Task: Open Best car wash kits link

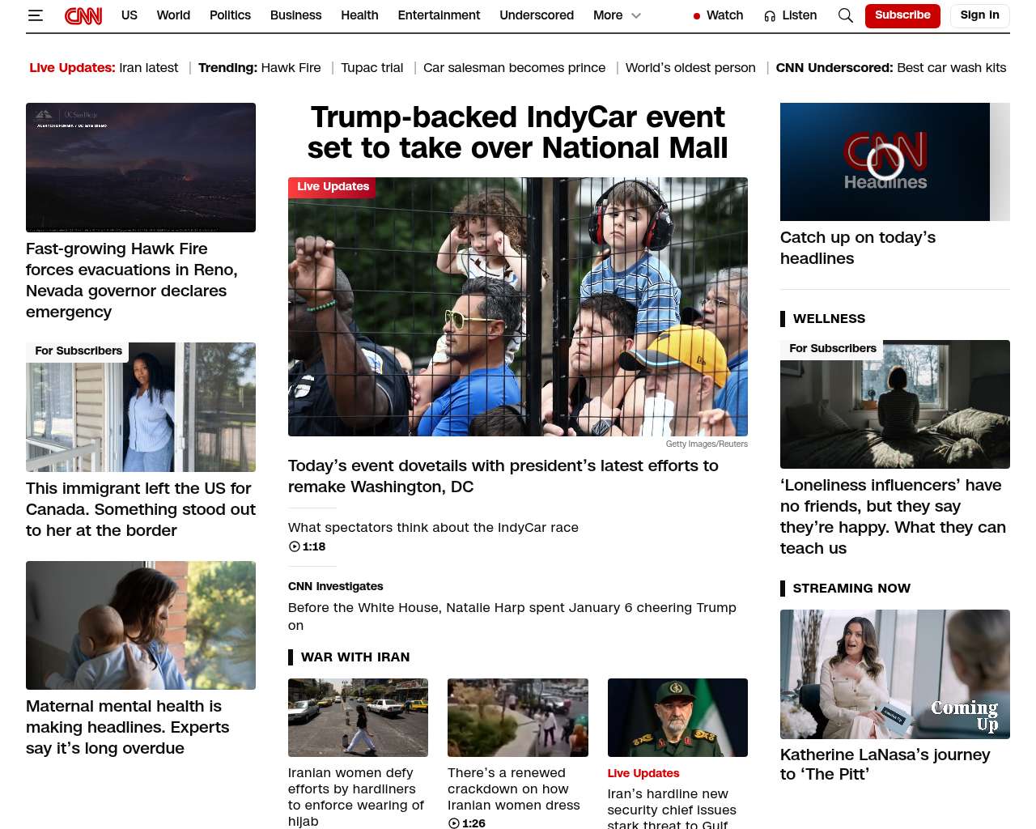Action: click(951, 68)
